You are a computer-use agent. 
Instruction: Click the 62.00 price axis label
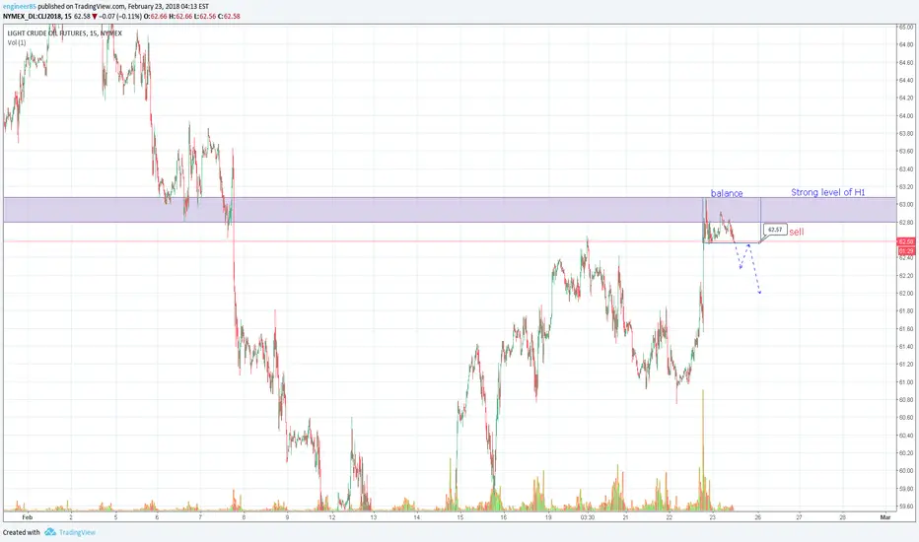905,294
